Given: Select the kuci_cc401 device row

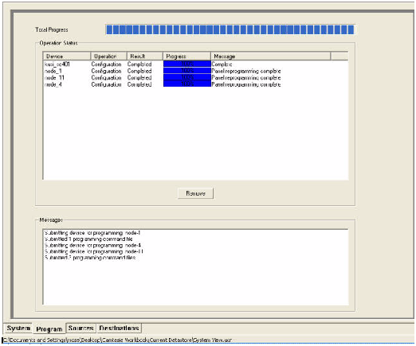Looking at the screenshot, I should [195, 64].
